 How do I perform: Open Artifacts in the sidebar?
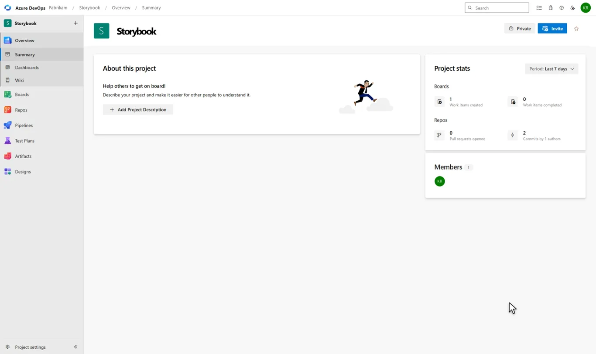(x=41, y=156)
